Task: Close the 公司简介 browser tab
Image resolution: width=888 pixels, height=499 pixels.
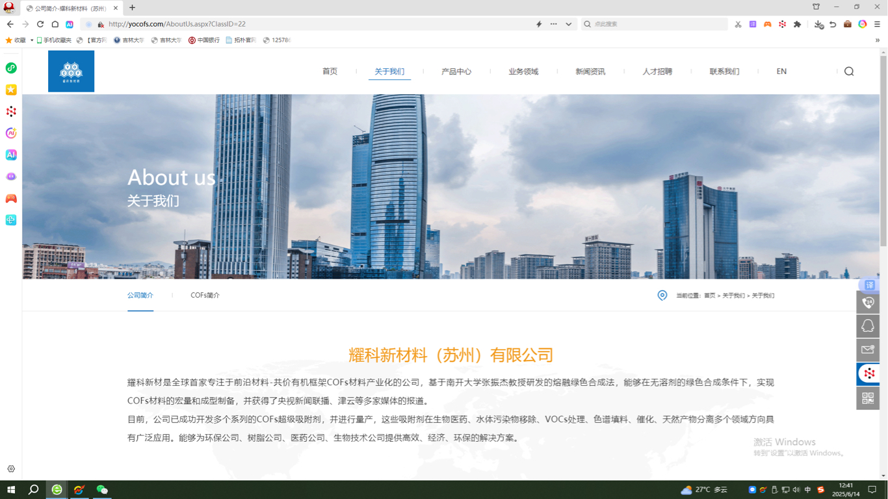Action: click(x=116, y=8)
